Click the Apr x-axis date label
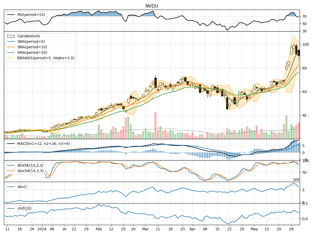Image resolution: width=313 pixels, height=235 pixels. click(192, 229)
